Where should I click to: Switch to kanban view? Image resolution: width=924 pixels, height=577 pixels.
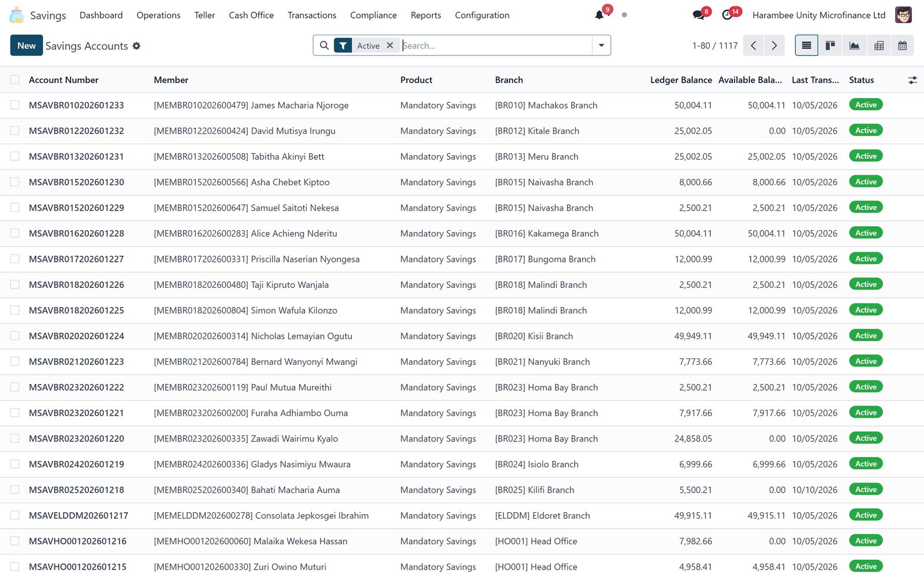[830, 46]
